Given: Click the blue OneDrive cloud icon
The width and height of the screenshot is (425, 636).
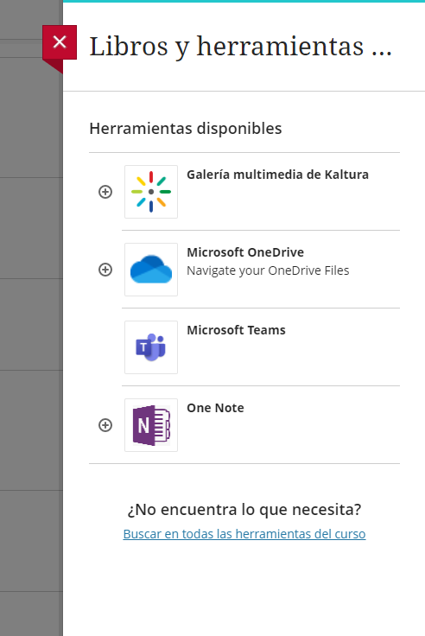Looking at the screenshot, I should 151,270.
